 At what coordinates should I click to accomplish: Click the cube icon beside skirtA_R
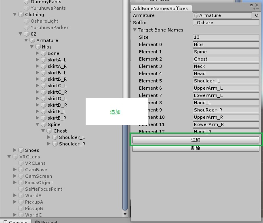44,66
